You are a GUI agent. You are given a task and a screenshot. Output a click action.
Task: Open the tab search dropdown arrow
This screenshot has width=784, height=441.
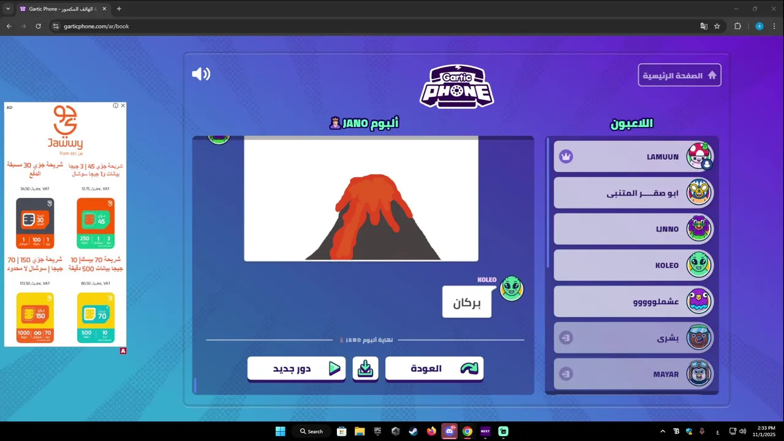tap(8, 9)
